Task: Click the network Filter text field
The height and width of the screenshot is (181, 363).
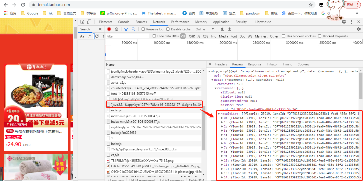Action: pos(128,36)
